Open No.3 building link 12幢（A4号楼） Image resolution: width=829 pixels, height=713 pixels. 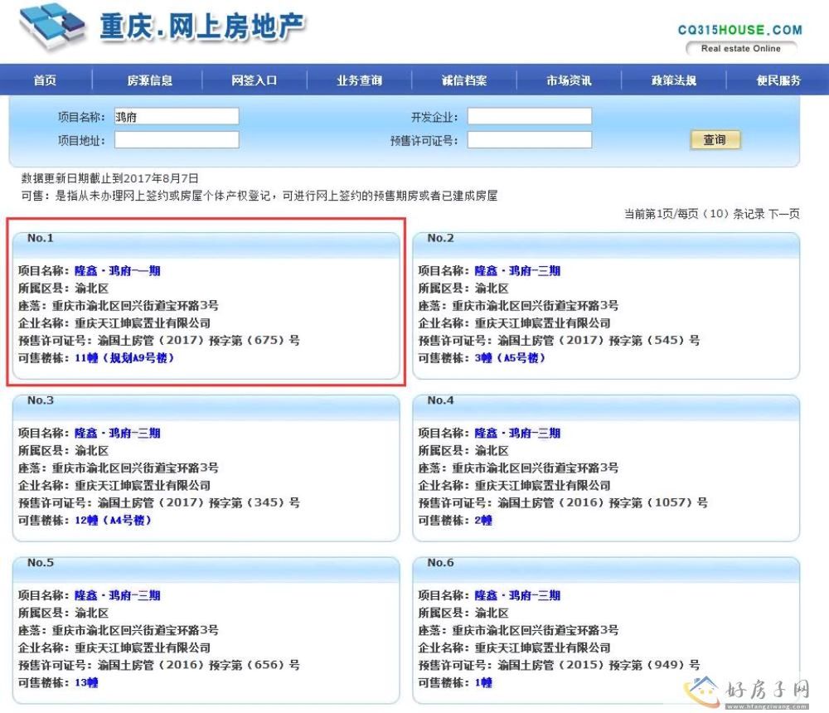click(x=113, y=521)
